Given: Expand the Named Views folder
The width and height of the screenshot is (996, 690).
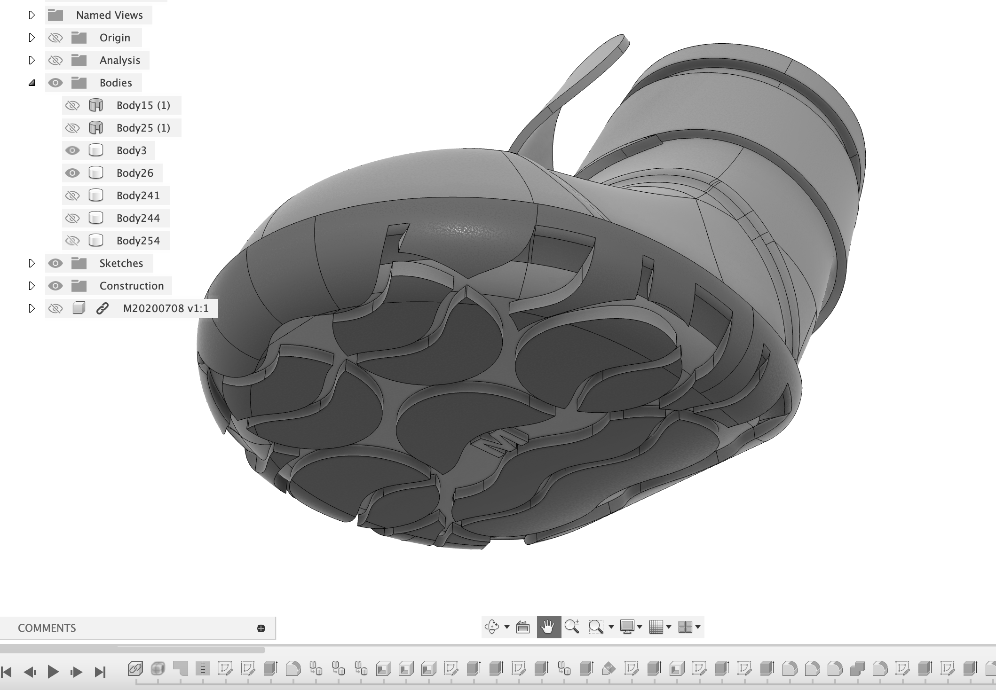Looking at the screenshot, I should coord(32,15).
